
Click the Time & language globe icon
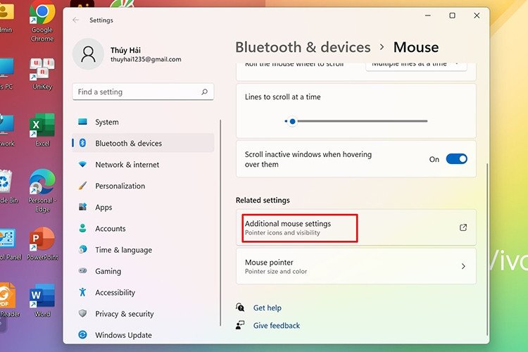tap(82, 250)
